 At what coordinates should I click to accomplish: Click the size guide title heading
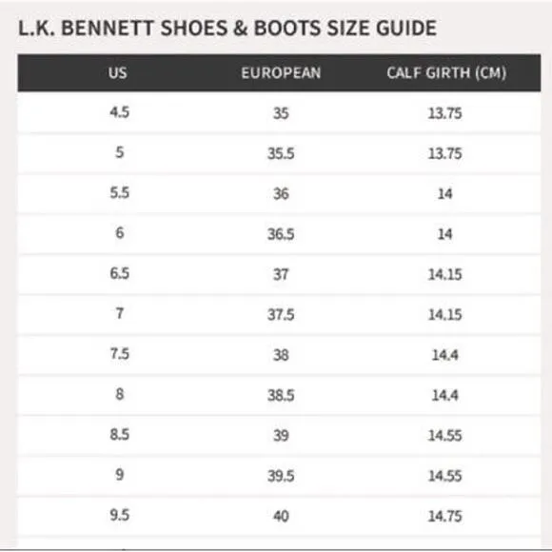tap(227, 28)
